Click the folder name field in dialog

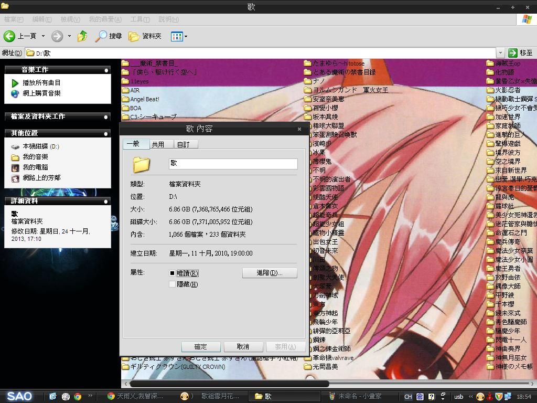(233, 164)
